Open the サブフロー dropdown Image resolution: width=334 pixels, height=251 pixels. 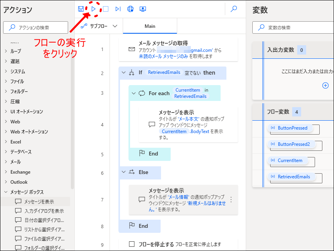tap(99, 26)
